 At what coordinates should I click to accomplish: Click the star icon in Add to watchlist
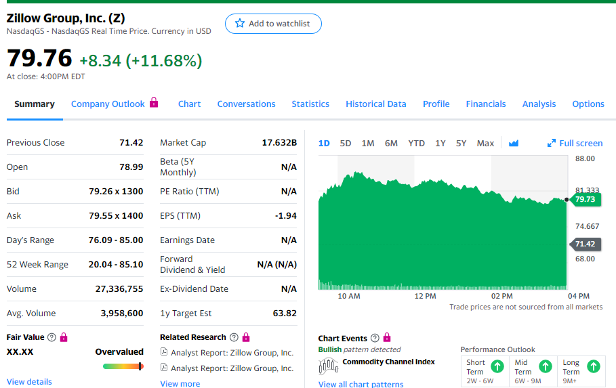point(239,24)
